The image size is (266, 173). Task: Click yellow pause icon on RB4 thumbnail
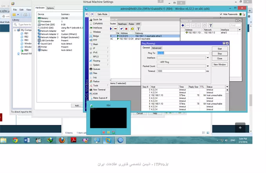click(x=108, y=132)
